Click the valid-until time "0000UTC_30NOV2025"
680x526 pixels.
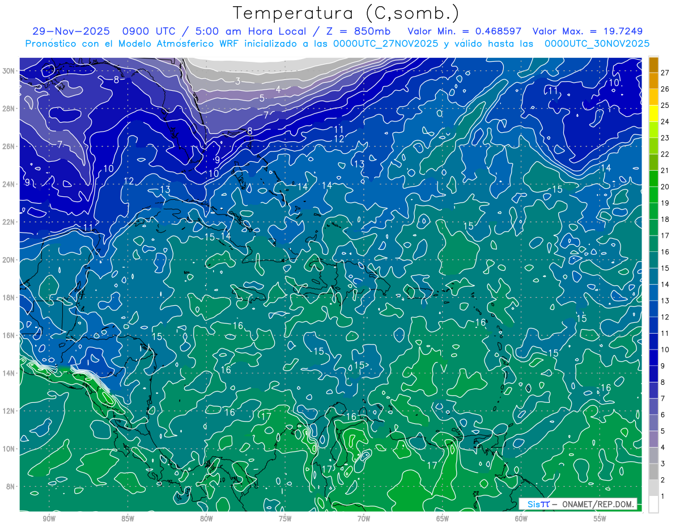[x=597, y=44]
